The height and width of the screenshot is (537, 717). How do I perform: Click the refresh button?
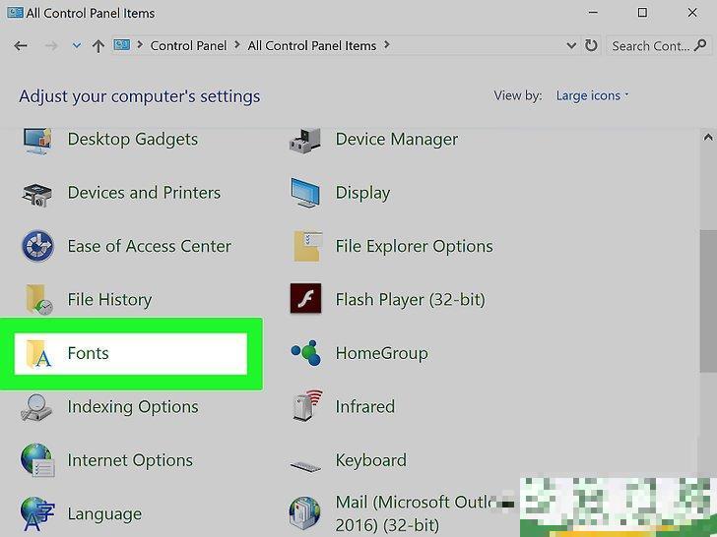591,46
